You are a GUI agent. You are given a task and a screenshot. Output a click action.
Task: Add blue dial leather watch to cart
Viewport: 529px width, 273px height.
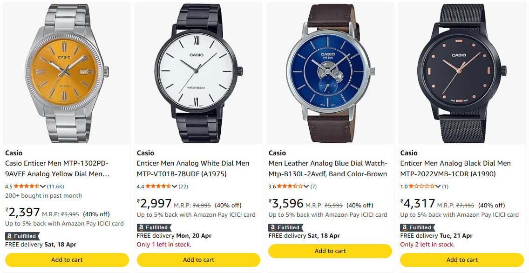pos(331,251)
